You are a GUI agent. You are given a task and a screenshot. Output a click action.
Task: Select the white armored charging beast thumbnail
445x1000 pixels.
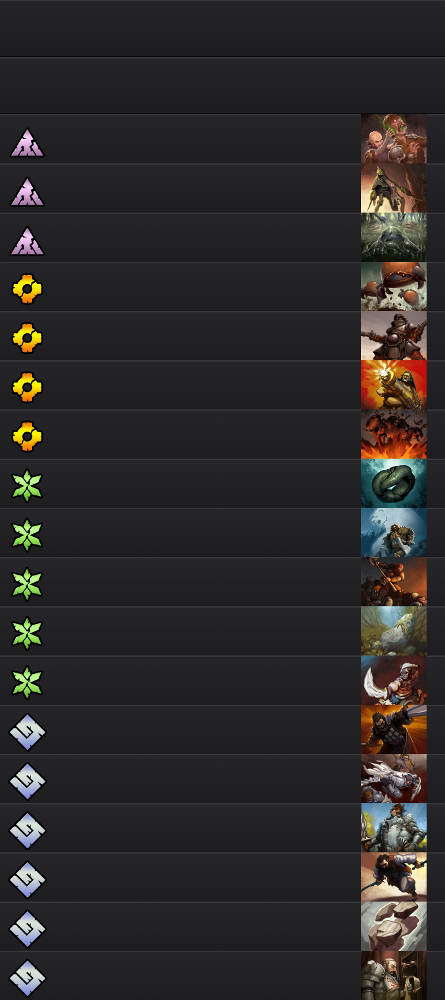[394, 779]
